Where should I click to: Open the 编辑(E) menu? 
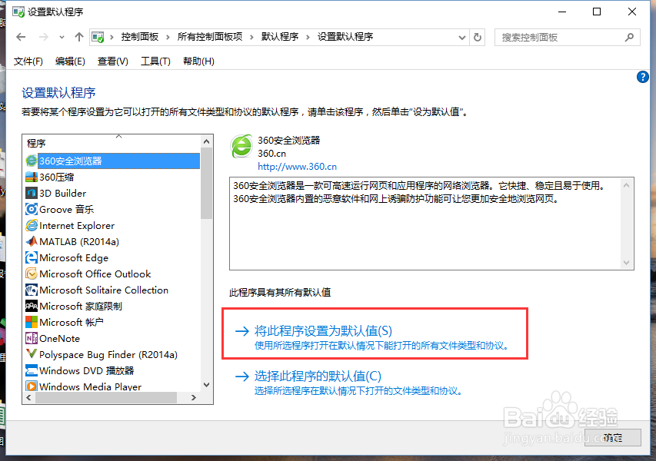point(70,61)
